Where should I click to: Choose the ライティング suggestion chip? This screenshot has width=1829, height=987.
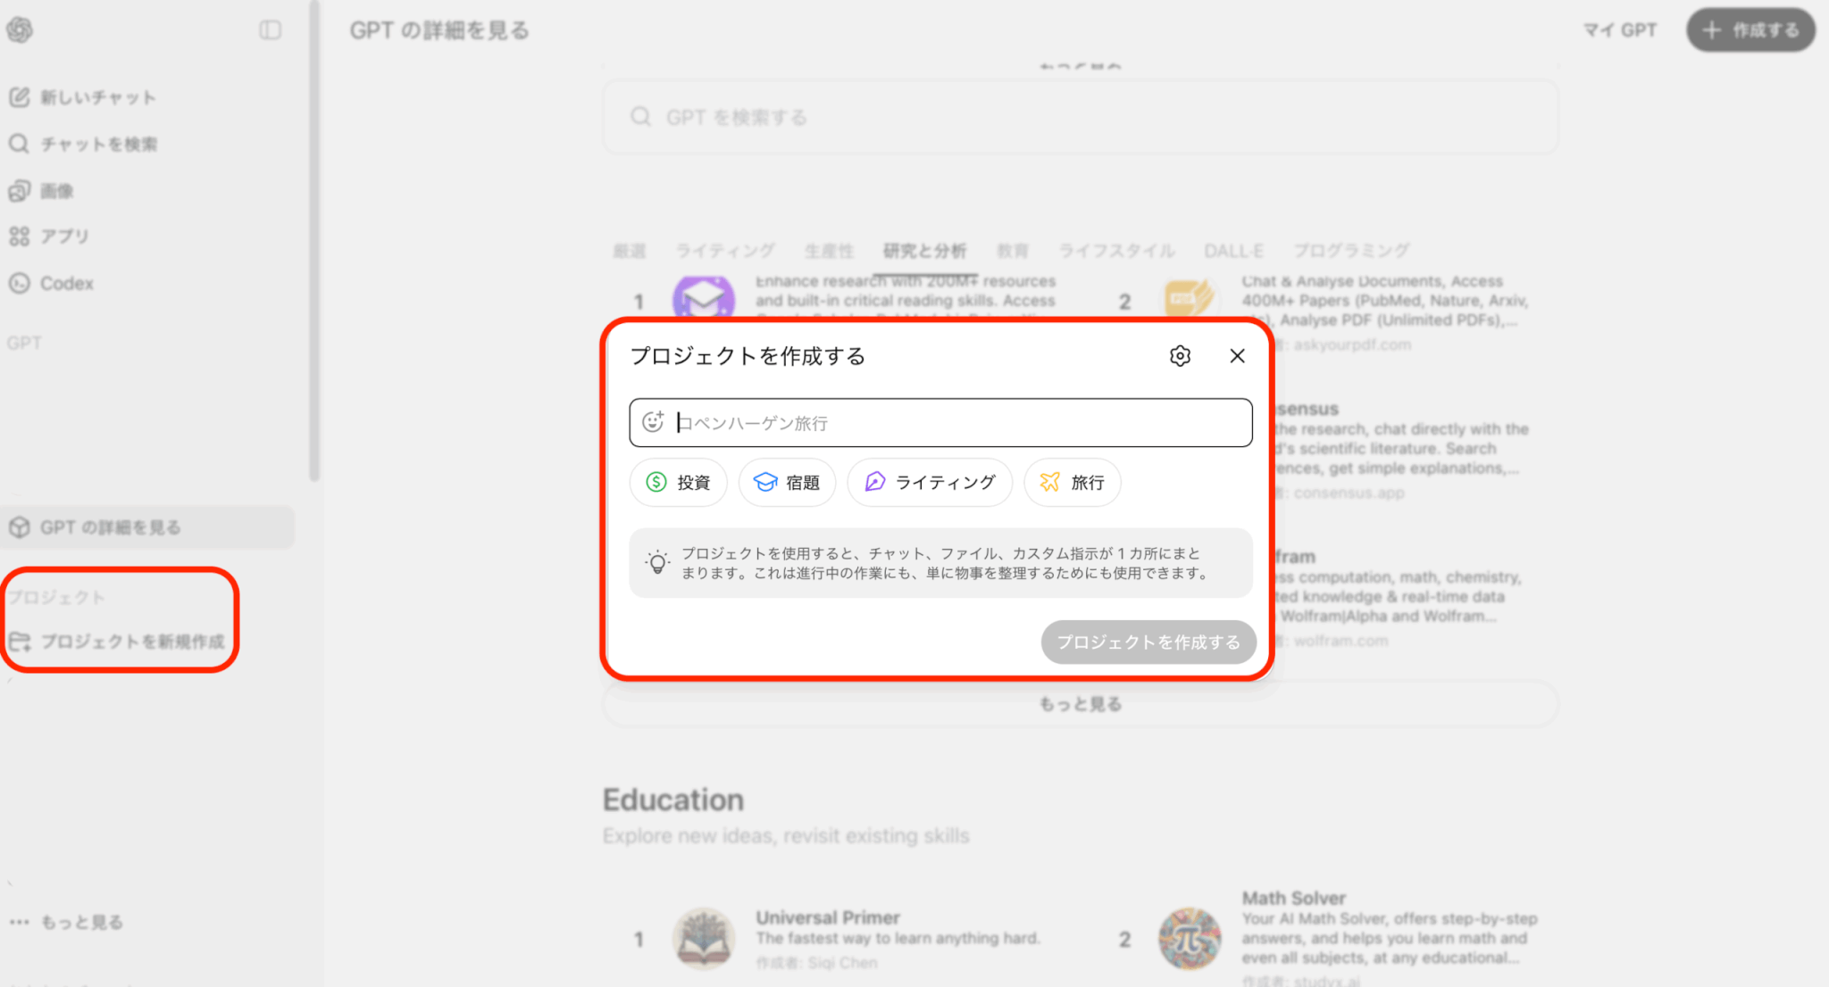(930, 483)
